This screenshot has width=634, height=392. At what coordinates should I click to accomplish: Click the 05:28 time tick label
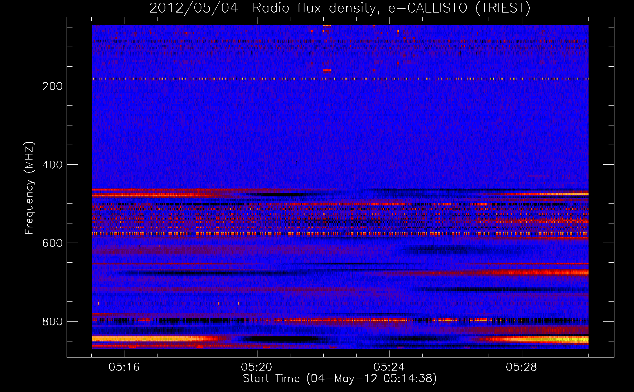click(x=522, y=367)
